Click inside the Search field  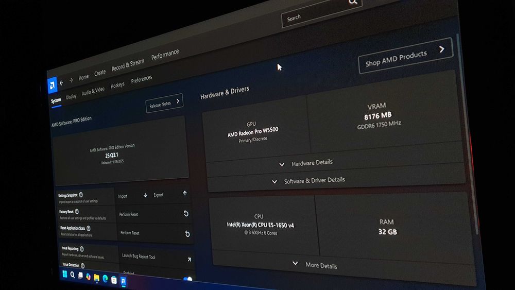[x=322, y=11]
